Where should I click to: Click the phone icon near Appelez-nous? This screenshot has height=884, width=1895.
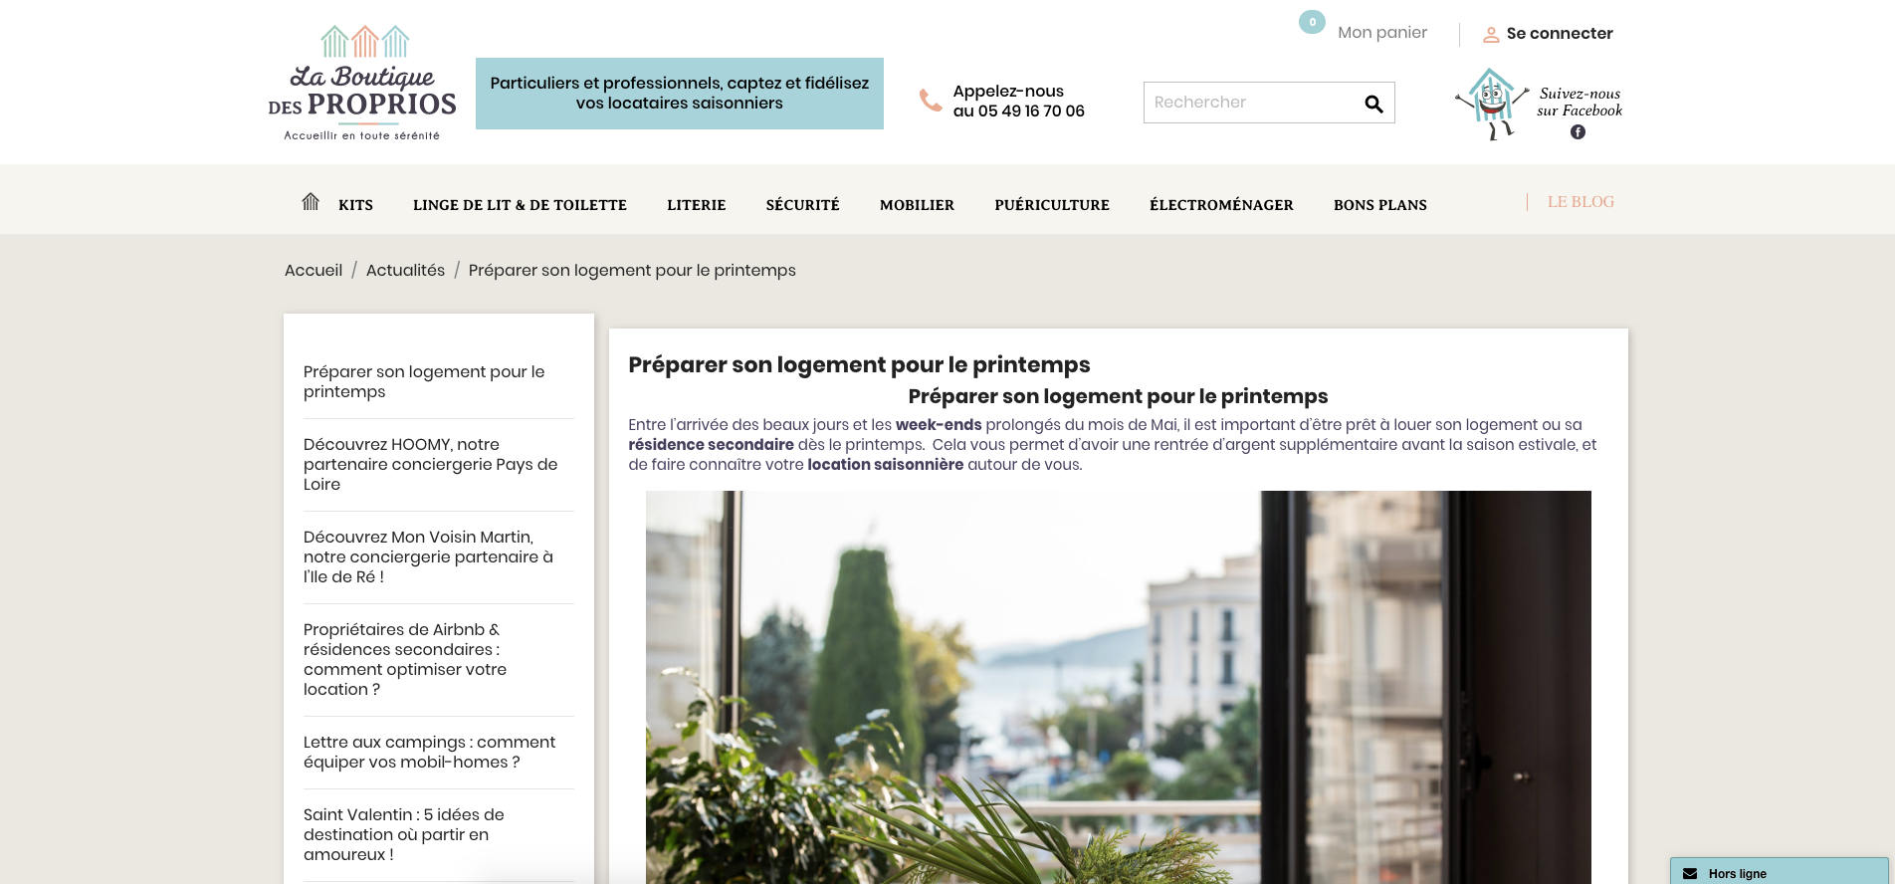930,101
